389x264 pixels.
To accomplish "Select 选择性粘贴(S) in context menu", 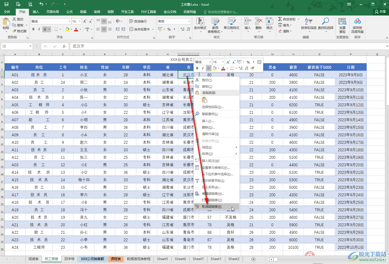I will [216, 107].
